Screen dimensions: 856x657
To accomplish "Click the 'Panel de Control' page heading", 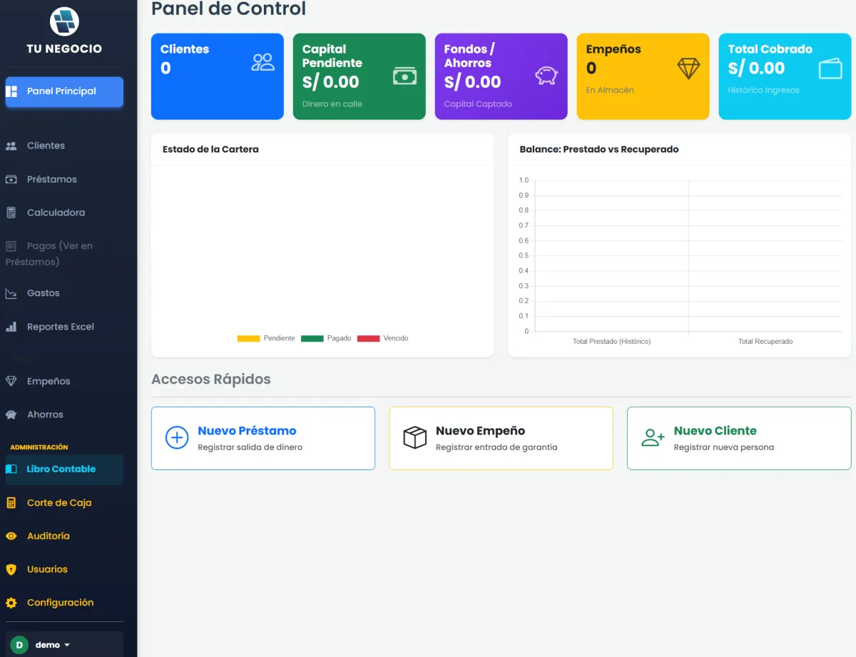I will tap(229, 9).
